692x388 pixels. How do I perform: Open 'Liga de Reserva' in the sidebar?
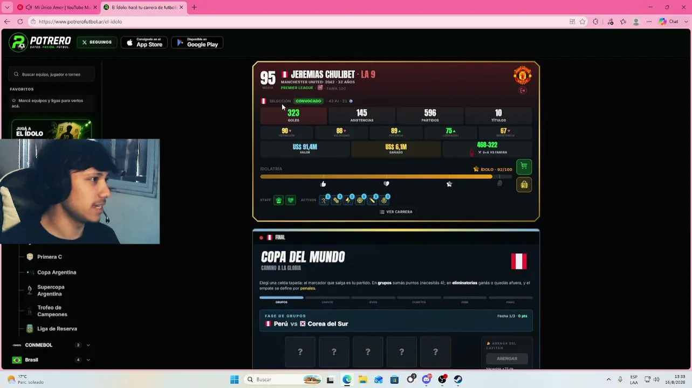tap(57, 329)
